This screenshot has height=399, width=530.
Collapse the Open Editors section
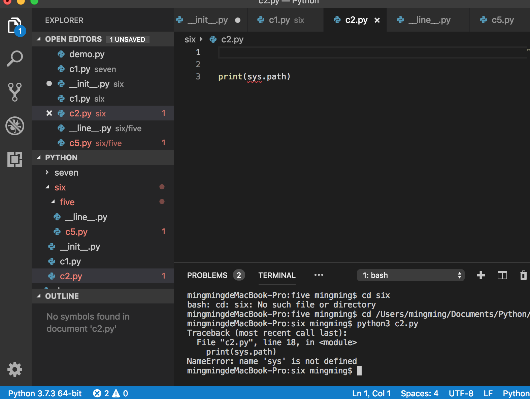coord(39,39)
